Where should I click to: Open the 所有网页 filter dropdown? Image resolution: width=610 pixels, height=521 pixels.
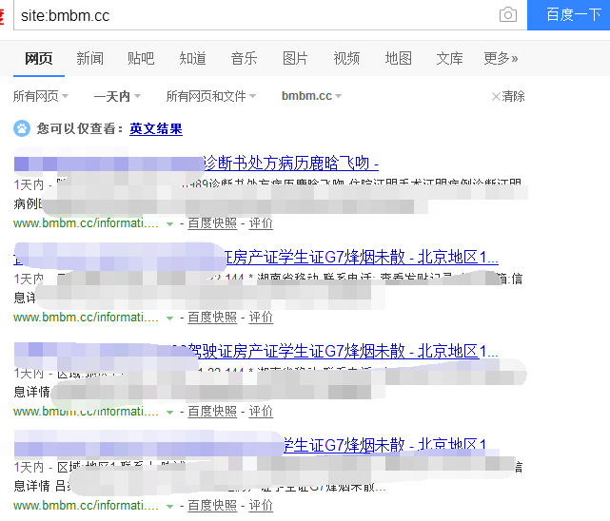pos(41,96)
